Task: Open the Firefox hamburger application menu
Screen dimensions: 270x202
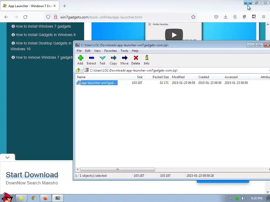Action: point(264,17)
